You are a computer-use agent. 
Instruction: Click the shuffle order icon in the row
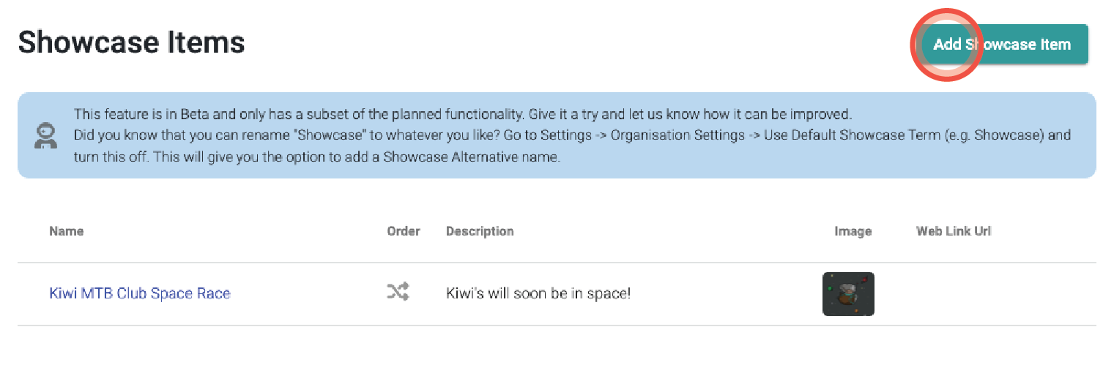(x=398, y=293)
